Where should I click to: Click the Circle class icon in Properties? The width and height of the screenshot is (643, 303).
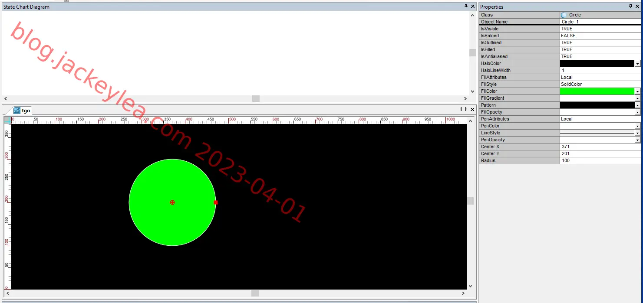point(564,15)
